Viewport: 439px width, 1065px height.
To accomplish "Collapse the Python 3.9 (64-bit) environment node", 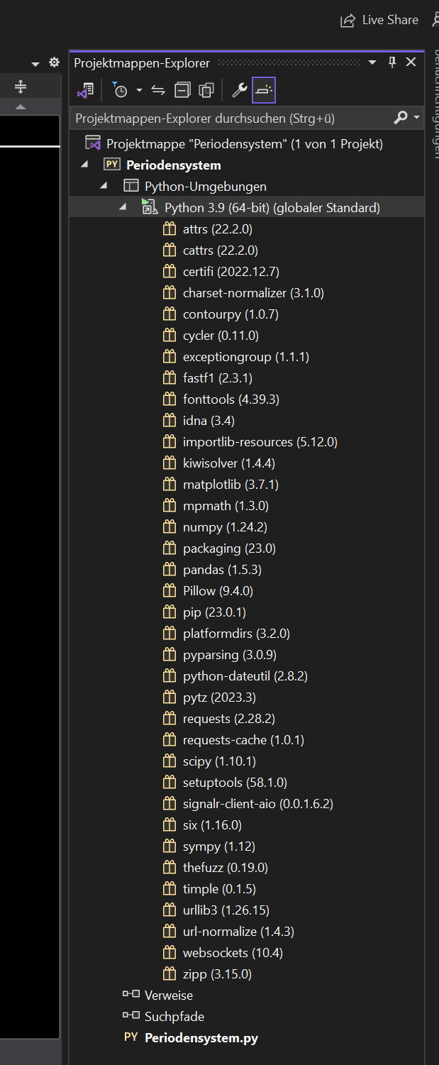I will (123, 207).
